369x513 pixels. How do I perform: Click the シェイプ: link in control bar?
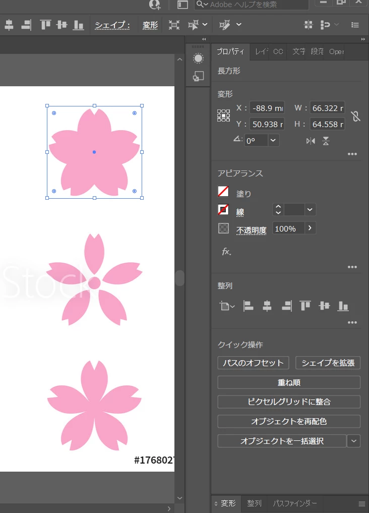(x=112, y=25)
